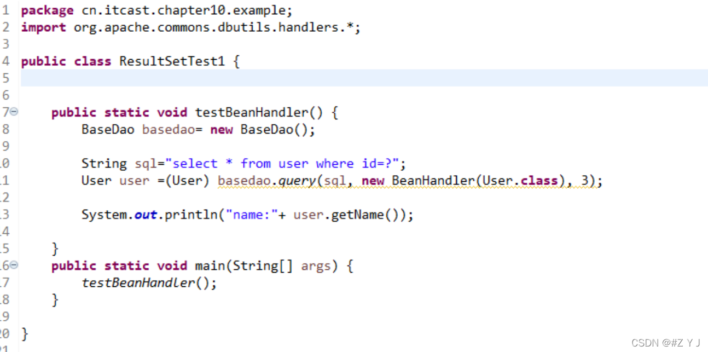Image resolution: width=708 pixels, height=352 pixels.
Task: Collapse the testBeanHandler method fold marker
Action: (x=14, y=112)
